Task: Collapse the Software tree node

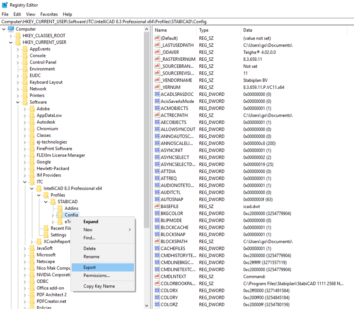Action: (17, 102)
